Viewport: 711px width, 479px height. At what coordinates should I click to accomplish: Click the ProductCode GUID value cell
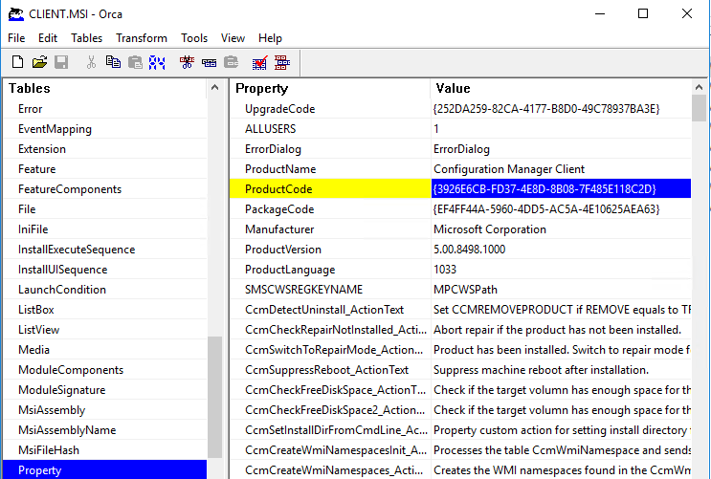tap(544, 189)
